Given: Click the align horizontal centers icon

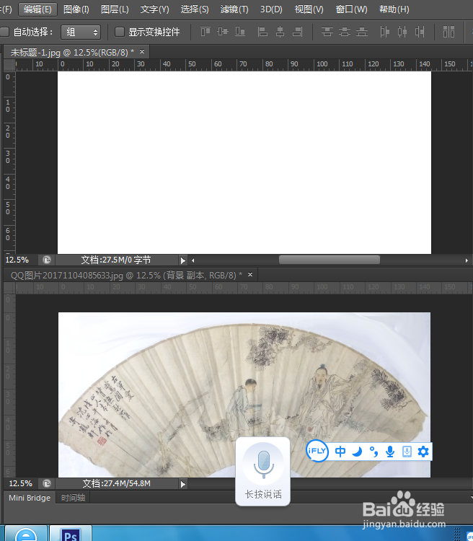Looking at the screenshot, I should click(280, 32).
